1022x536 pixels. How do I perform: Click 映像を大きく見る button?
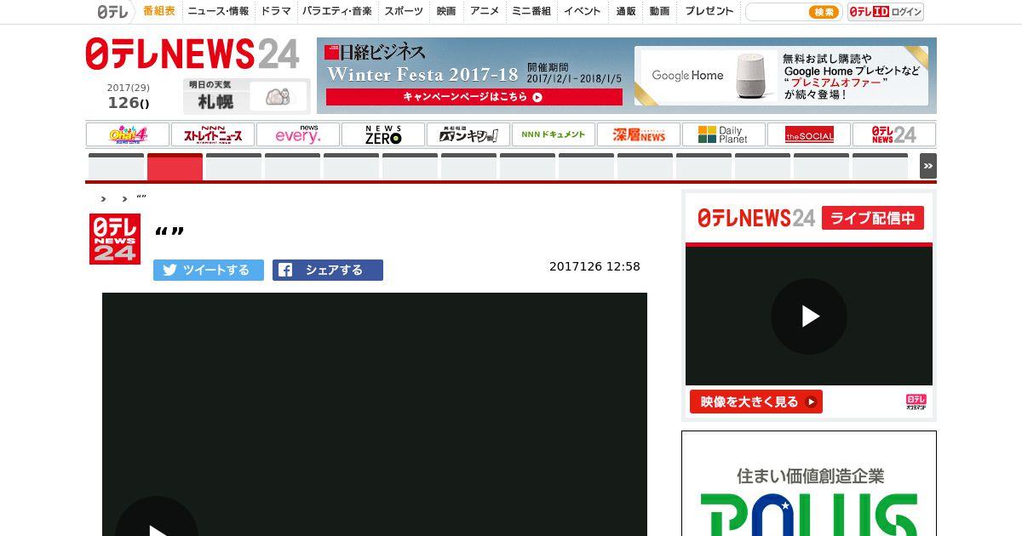click(x=756, y=402)
